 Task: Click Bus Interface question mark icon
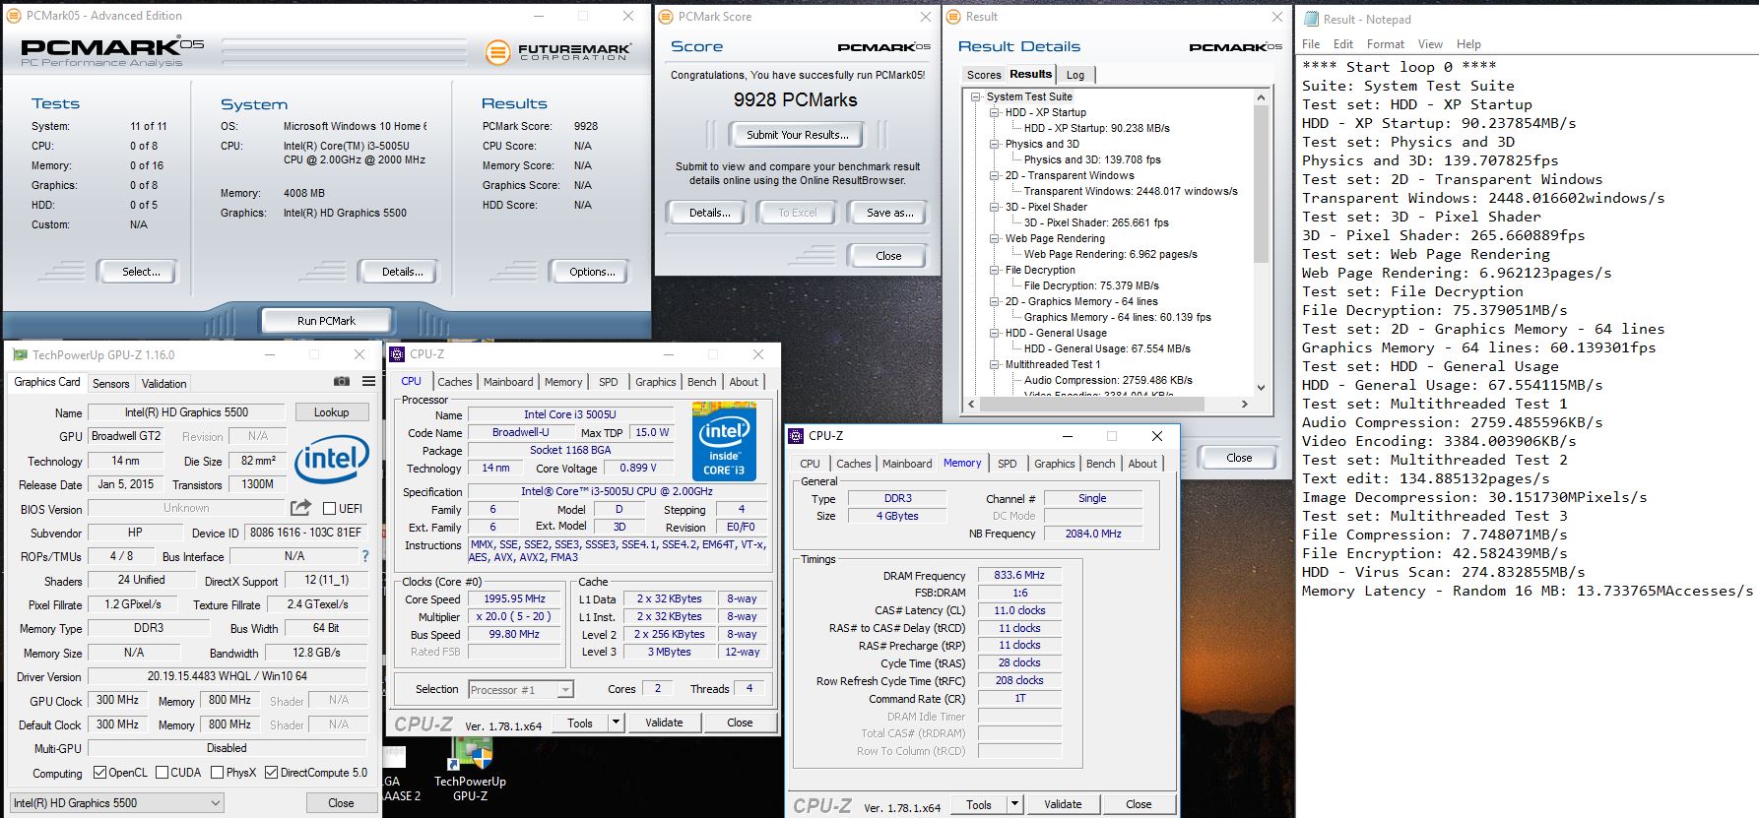click(x=365, y=556)
